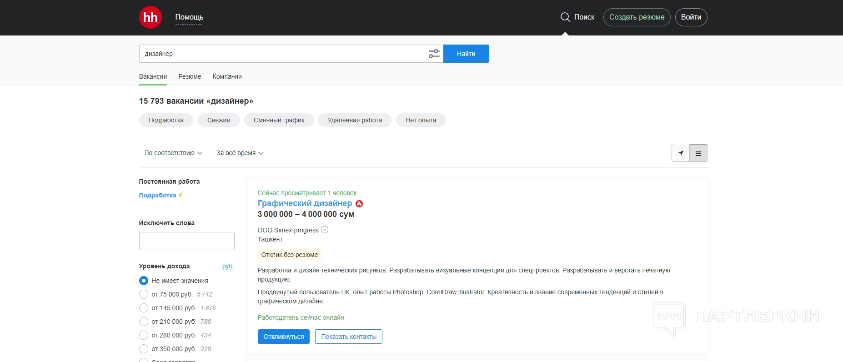This screenshot has width=843, height=362.
Task: Select income from 75 000 руб.
Action: (x=144, y=294)
